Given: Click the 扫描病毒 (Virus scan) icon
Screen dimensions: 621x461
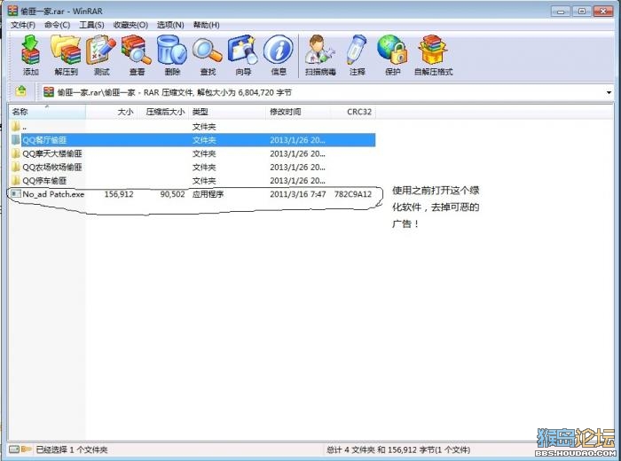Looking at the screenshot, I should 320,51.
